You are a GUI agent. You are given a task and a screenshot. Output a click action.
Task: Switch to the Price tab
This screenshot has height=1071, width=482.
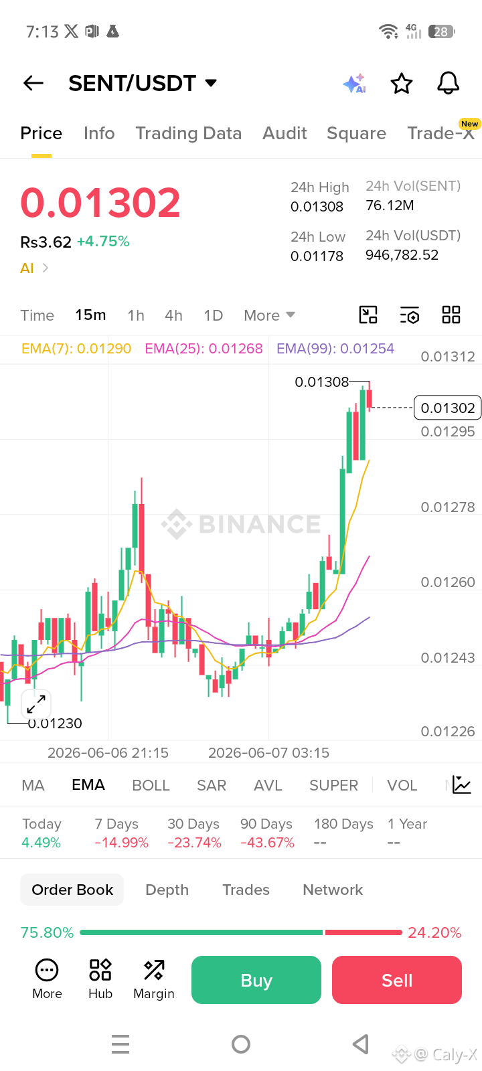[42, 133]
